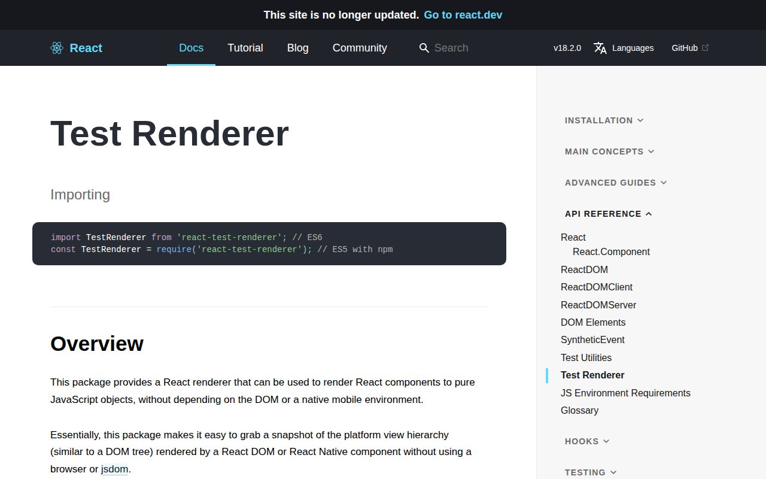Open the ReactDOMServer sidebar entry

pos(598,305)
